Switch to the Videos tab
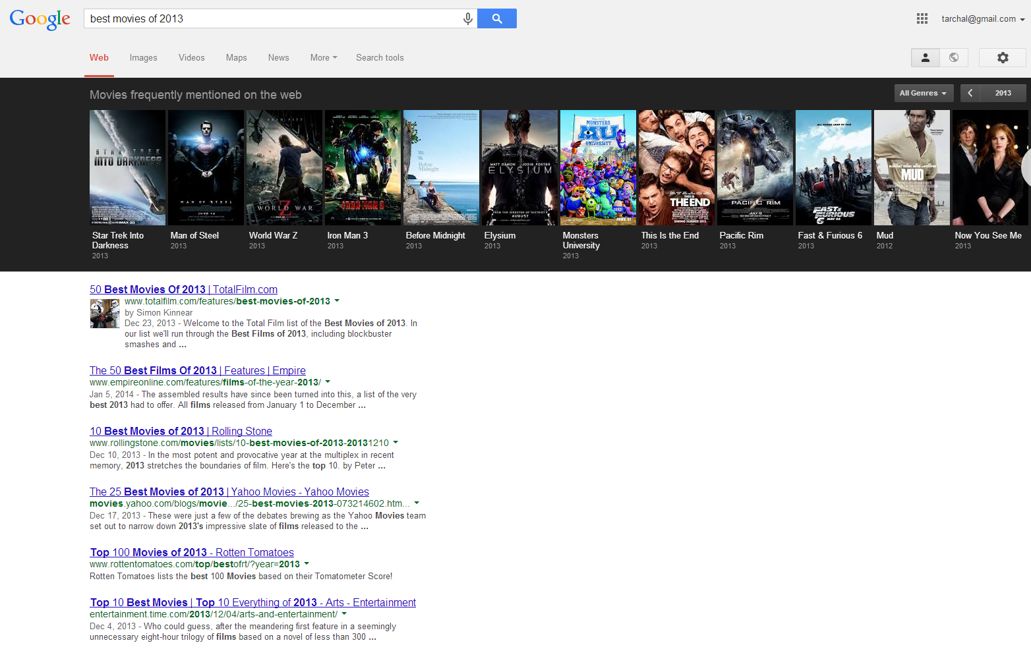The height and width of the screenshot is (649, 1031). pos(191,58)
